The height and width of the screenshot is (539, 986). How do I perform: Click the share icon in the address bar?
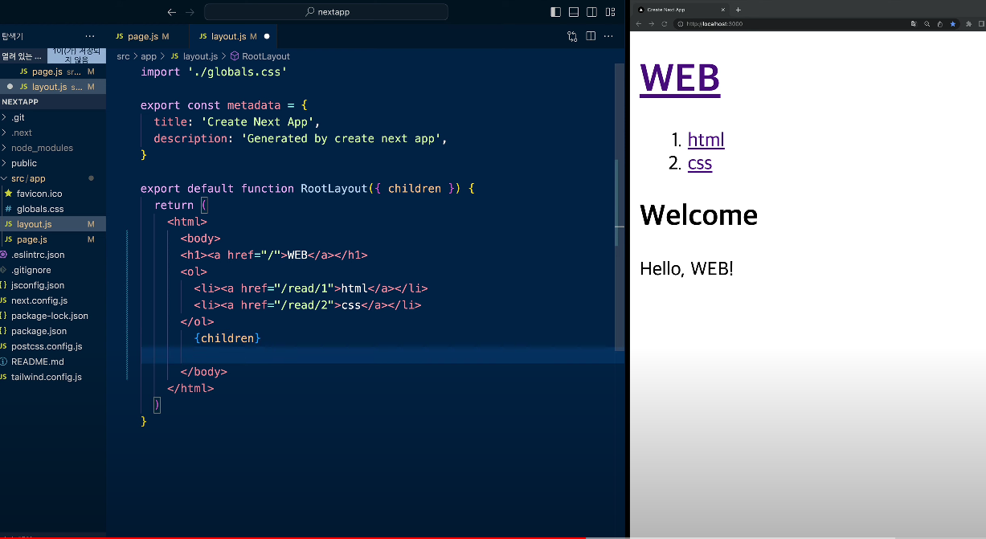(x=939, y=24)
